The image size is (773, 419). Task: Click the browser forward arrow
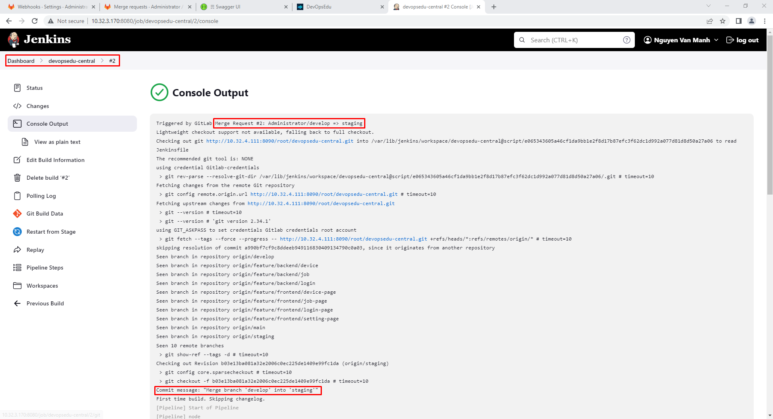(x=22, y=21)
